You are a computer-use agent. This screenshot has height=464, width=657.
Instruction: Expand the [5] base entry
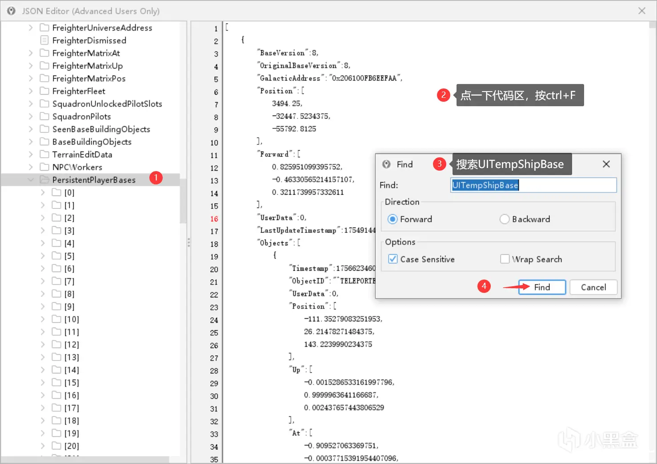point(43,256)
